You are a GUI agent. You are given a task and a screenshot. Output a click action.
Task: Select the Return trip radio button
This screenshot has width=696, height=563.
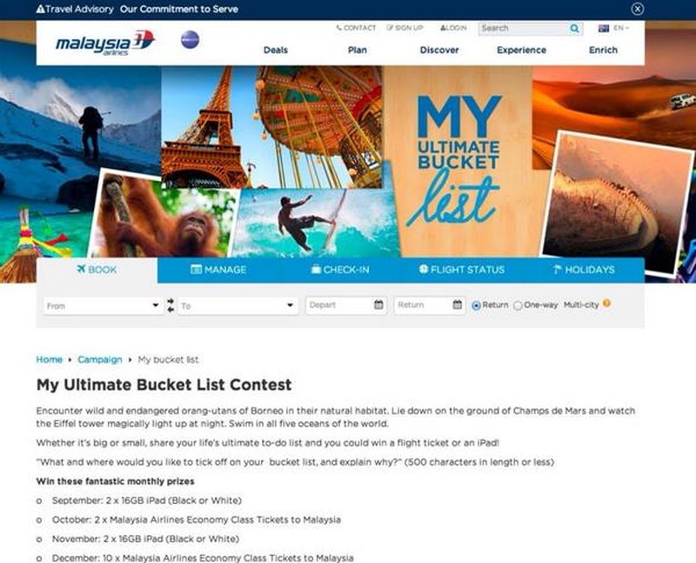476,305
